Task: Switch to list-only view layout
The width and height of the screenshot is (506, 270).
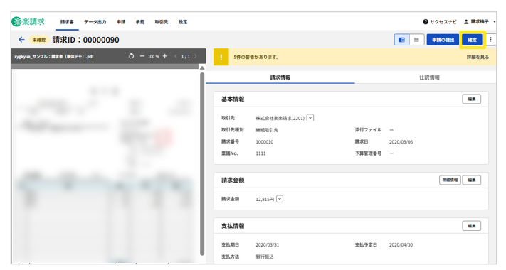Action: (x=416, y=40)
